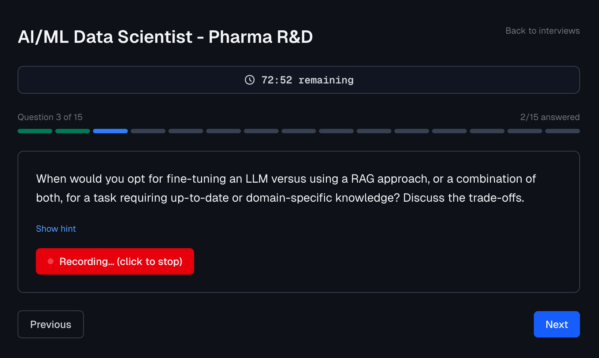599x358 pixels.
Task: Jump to question 5 progress segment
Action: click(x=186, y=131)
